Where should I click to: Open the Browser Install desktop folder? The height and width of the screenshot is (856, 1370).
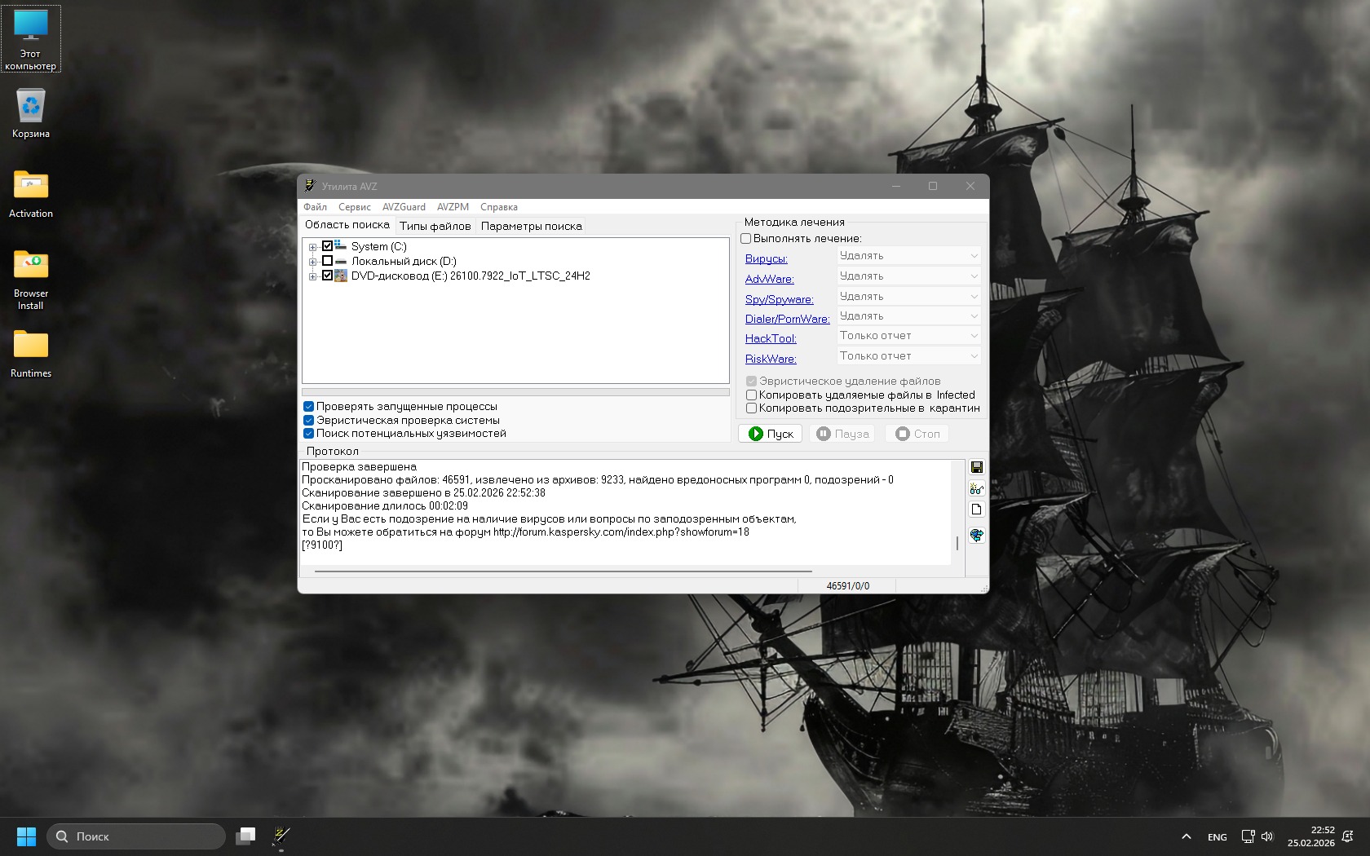coord(31,277)
